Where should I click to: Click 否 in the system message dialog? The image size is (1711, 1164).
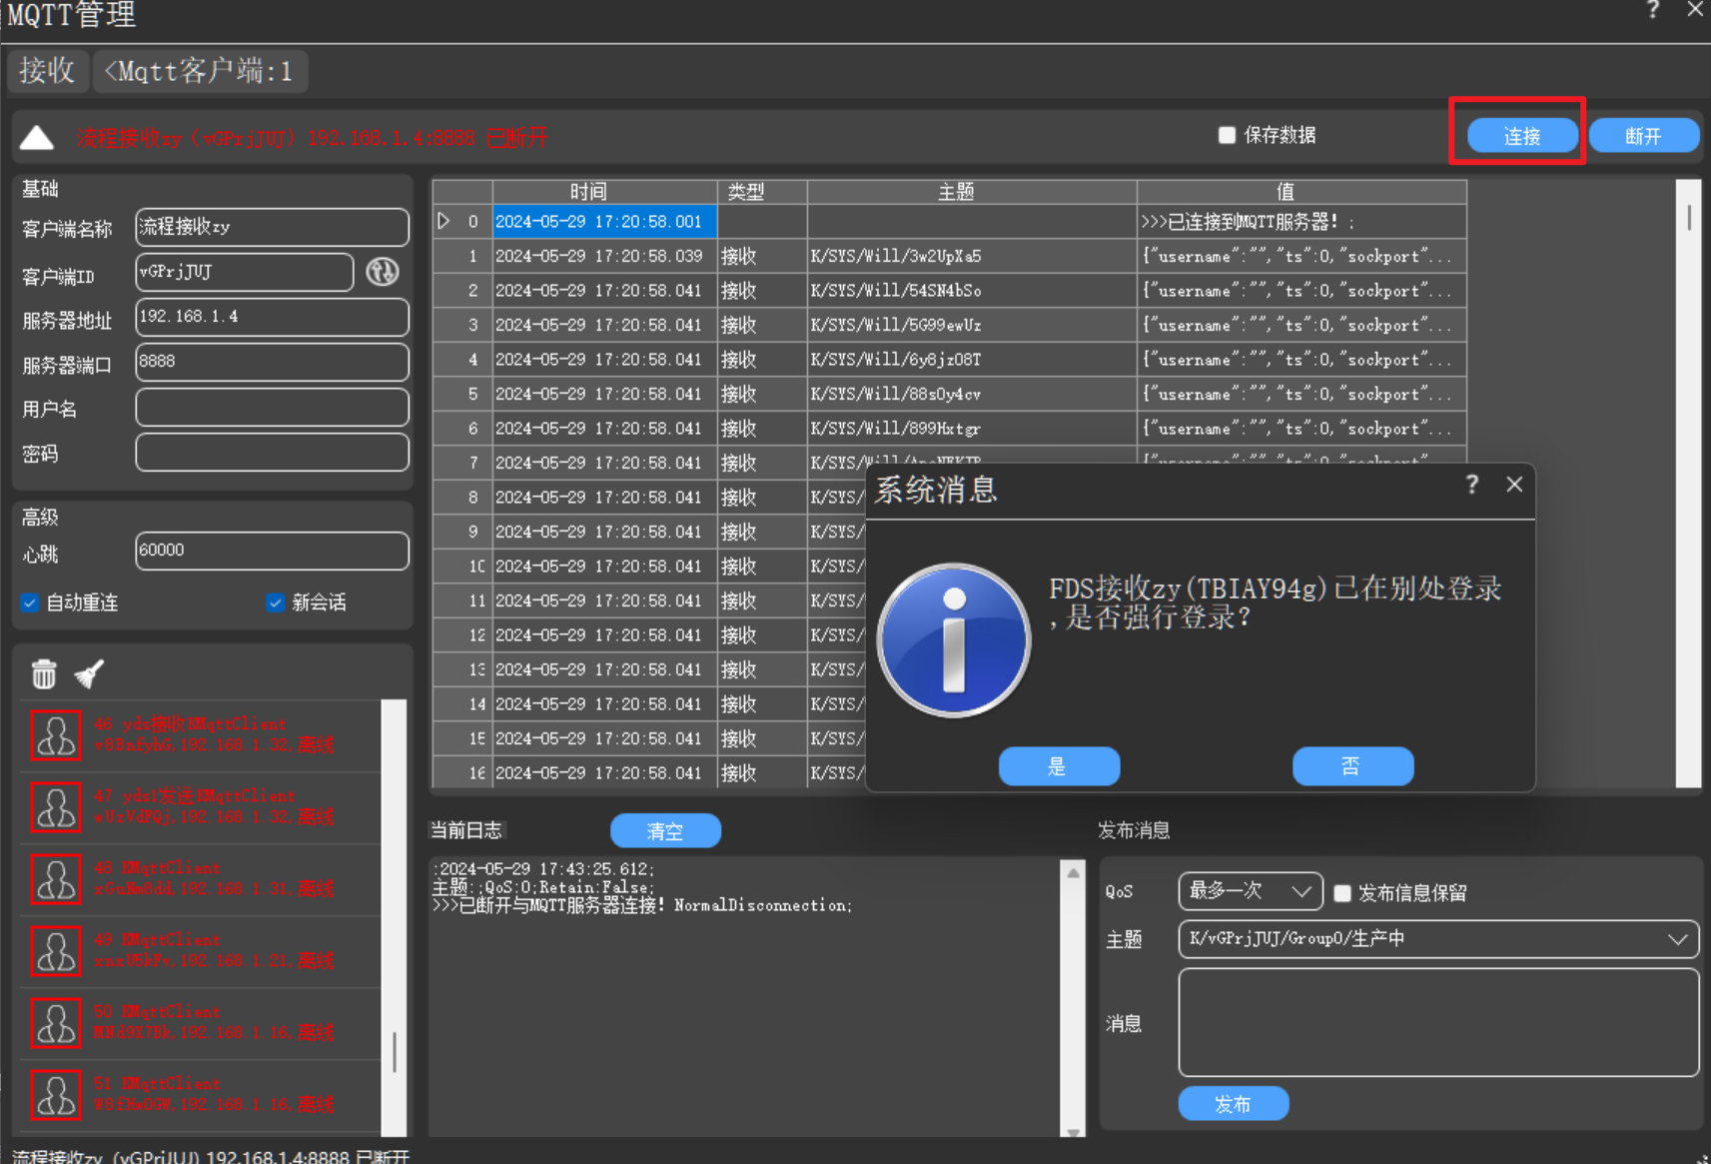tap(1352, 766)
